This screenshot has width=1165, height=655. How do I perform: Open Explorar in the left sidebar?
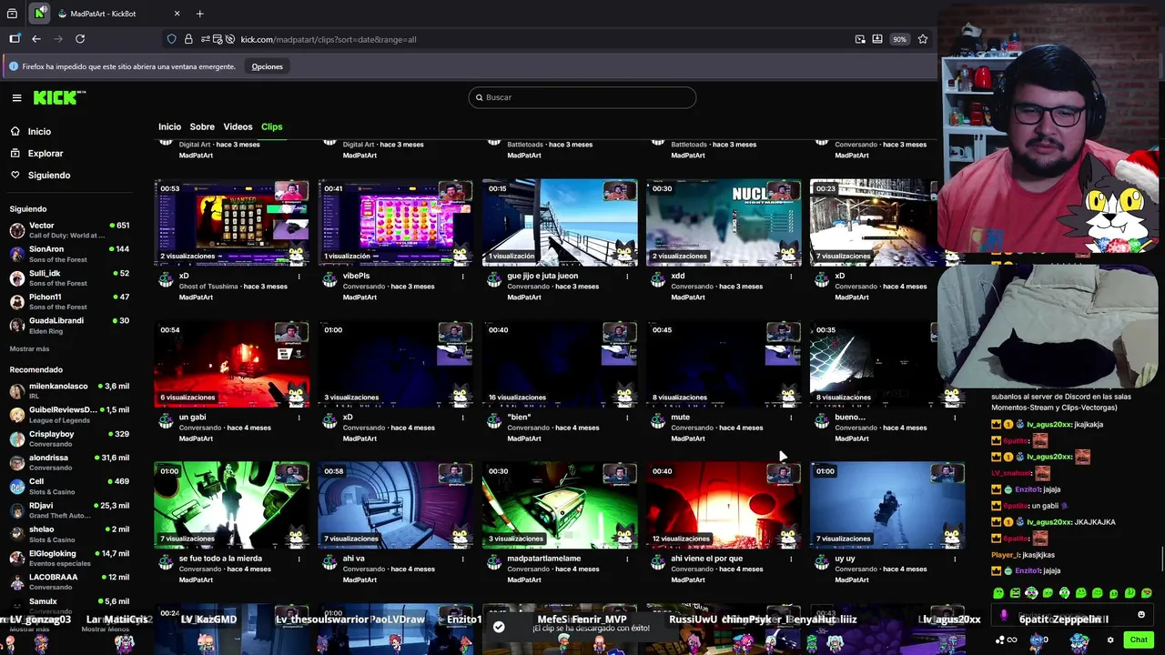point(46,154)
